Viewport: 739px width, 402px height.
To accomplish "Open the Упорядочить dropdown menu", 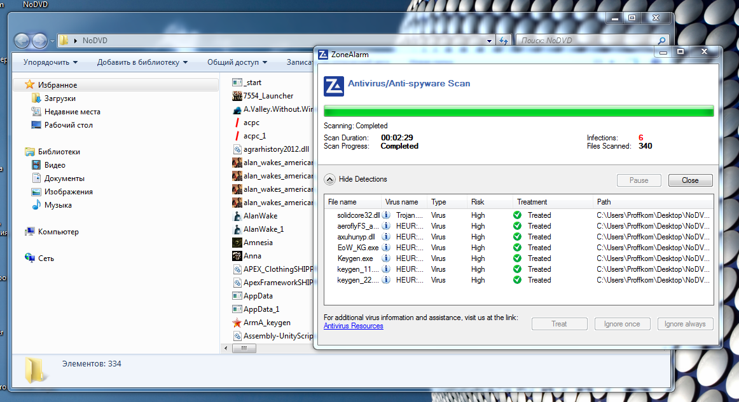I will coord(50,62).
